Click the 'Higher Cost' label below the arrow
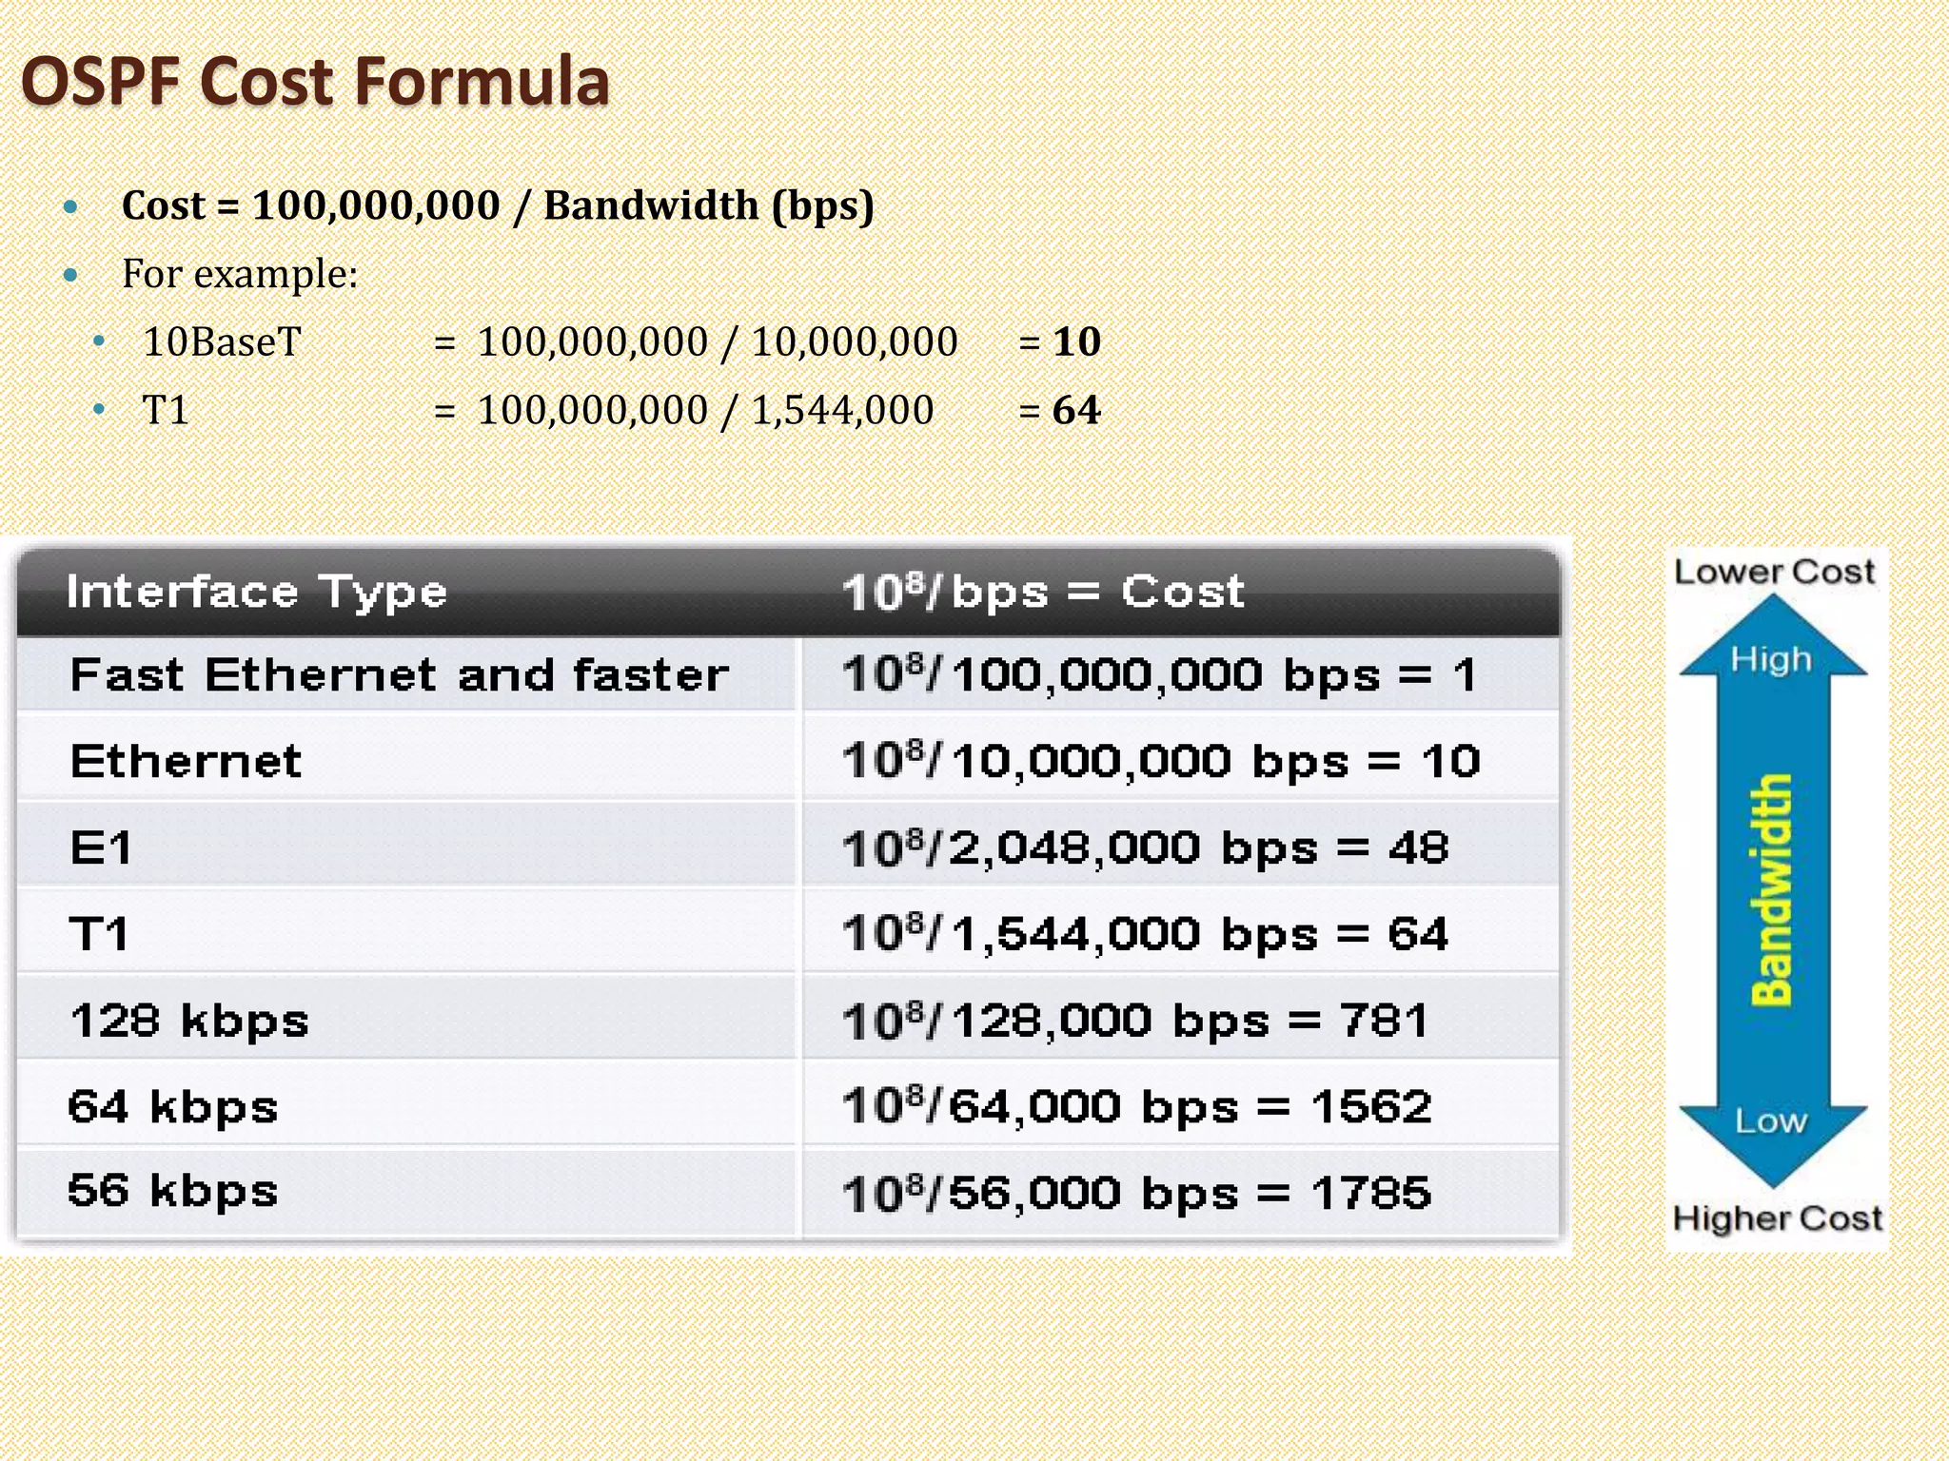This screenshot has height=1461, width=1949. 1778,1218
